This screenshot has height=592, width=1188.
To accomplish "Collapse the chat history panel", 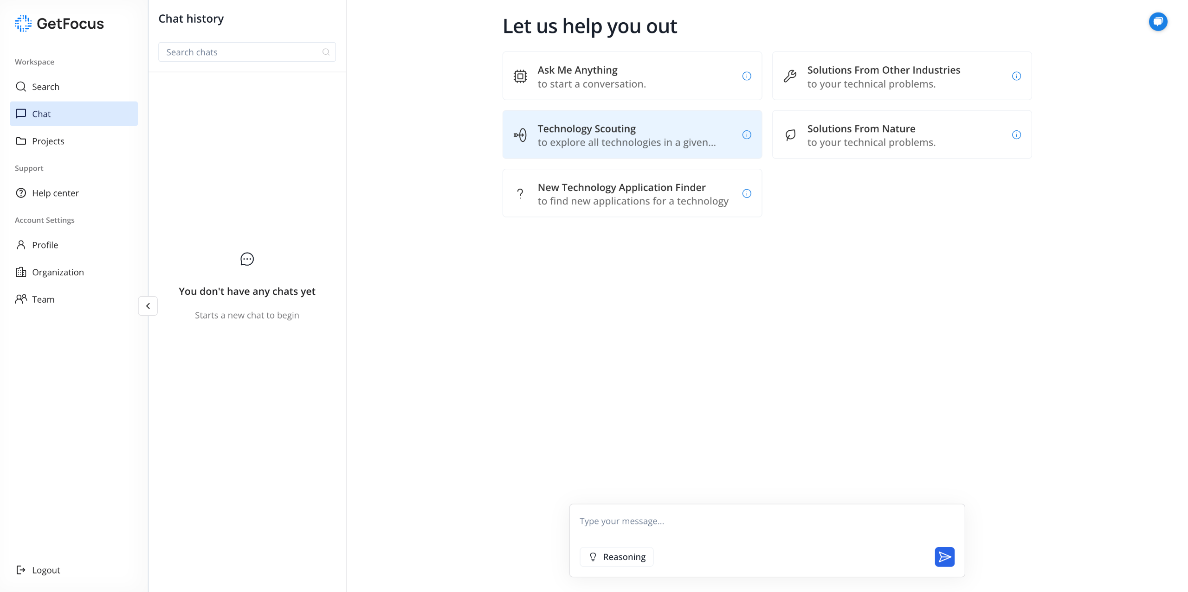I will click(148, 306).
